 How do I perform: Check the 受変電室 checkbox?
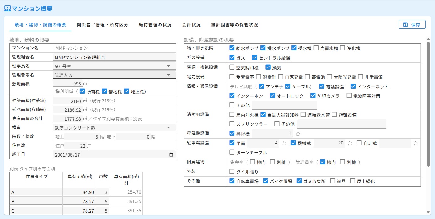click(x=232, y=77)
